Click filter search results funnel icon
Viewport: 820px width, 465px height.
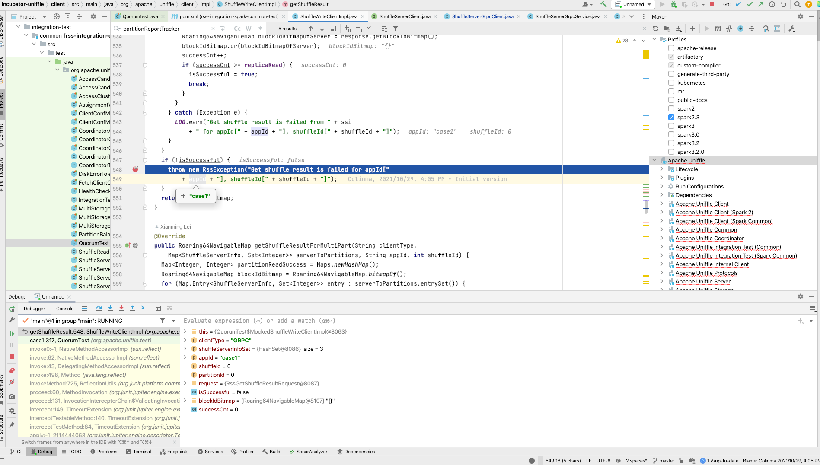click(396, 29)
